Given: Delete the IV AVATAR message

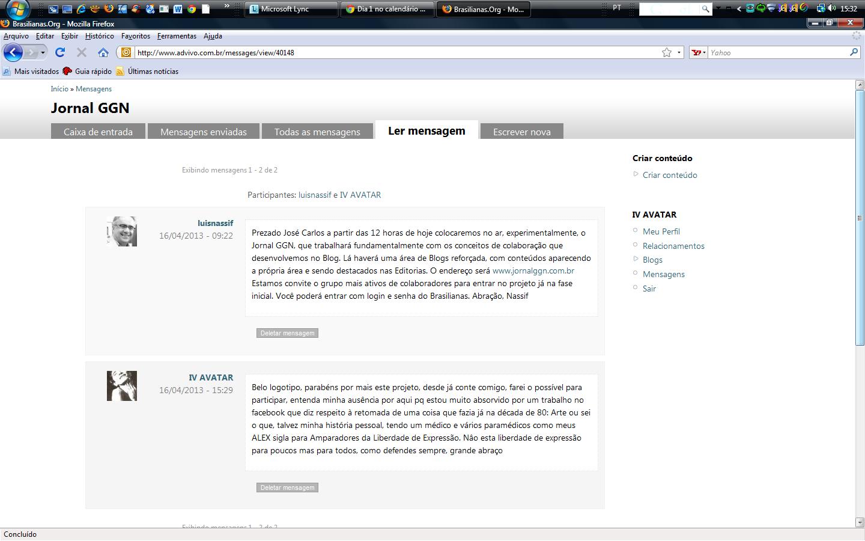Looking at the screenshot, I should click(x=287, y=488).
